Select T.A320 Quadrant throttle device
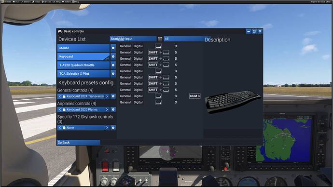 [83, 65]
